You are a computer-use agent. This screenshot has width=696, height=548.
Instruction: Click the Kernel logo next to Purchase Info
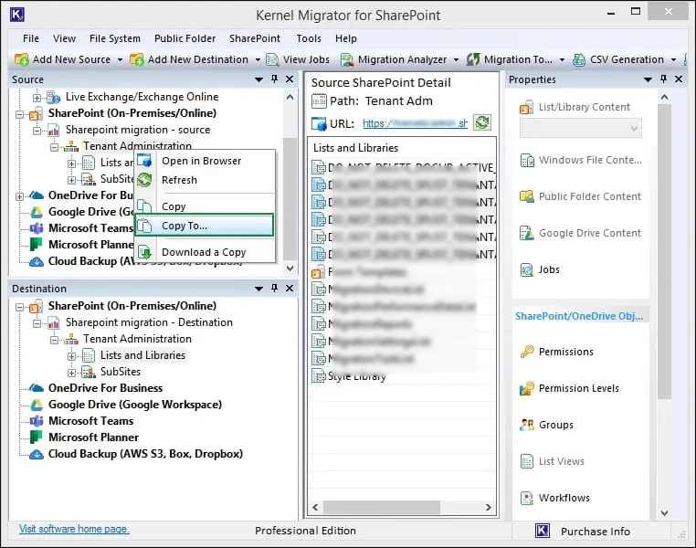pos(543,531)
